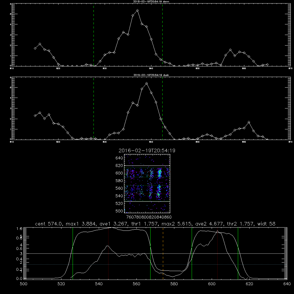294x294 pixels.
Task: Click the green vertical line near 526 in the bottom plot
Action: click(x=73, y=253)
